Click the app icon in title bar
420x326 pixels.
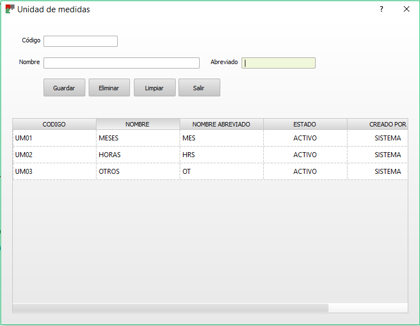click(x=9, y=9)
